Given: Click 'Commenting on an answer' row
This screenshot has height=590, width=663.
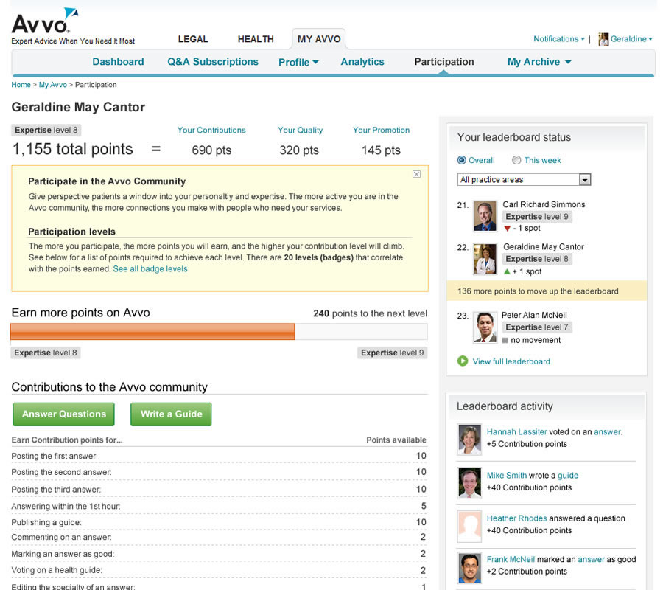Looking at the screenshot, I should pyautogui.click(x=219, y=537).
